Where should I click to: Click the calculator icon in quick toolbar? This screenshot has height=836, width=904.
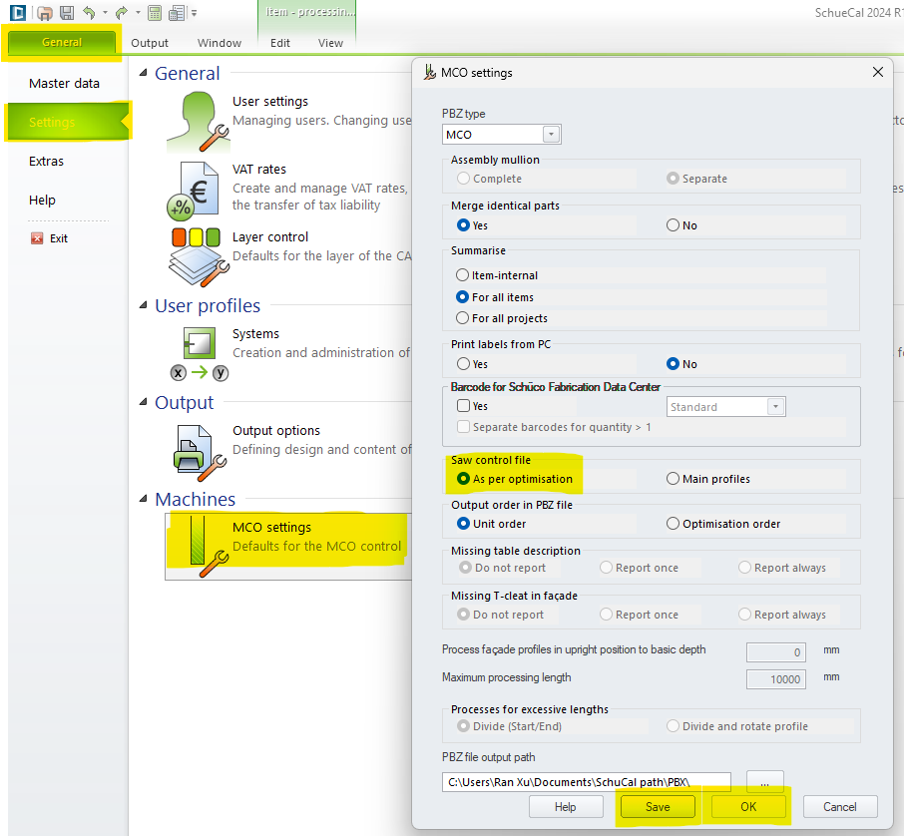(155, 13)
